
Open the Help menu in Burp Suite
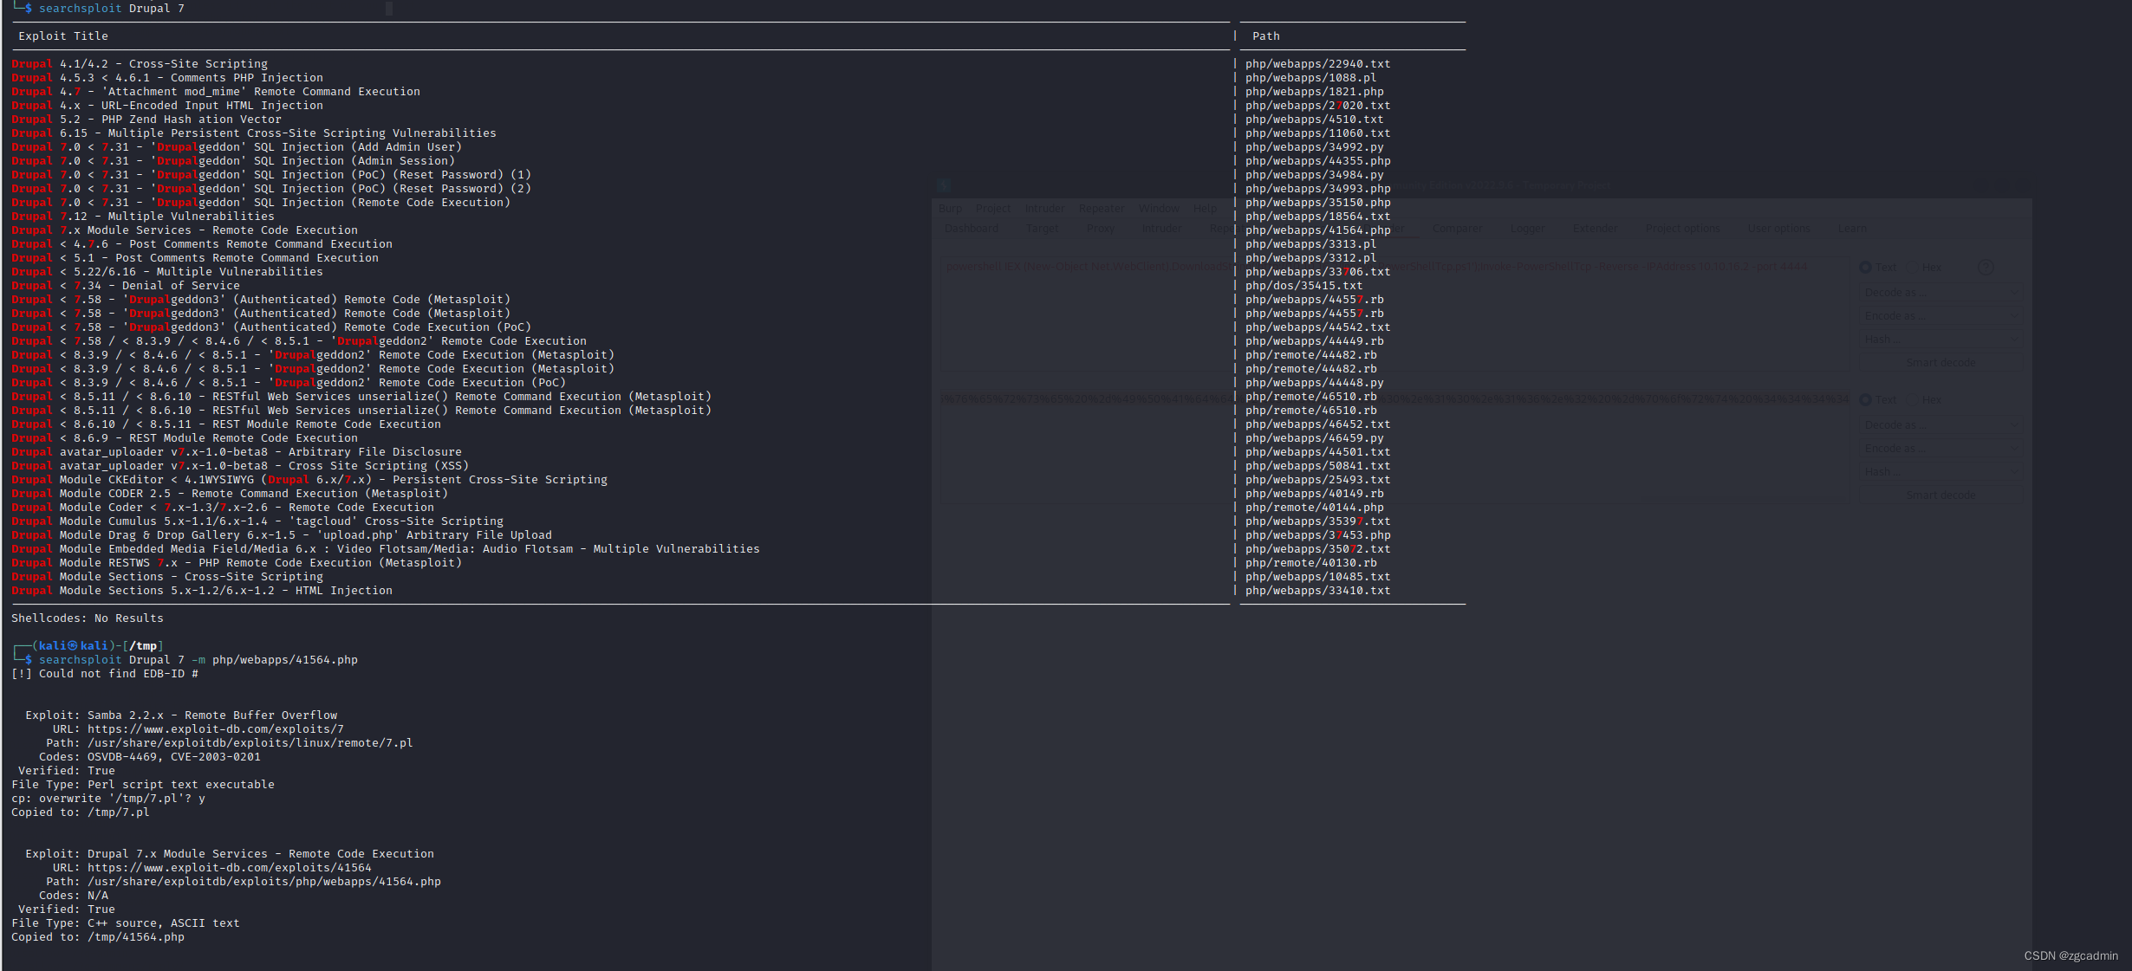[1205, 208]
